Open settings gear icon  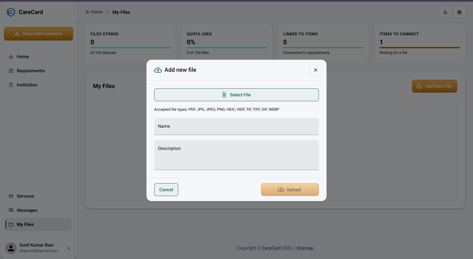[459, 12]
